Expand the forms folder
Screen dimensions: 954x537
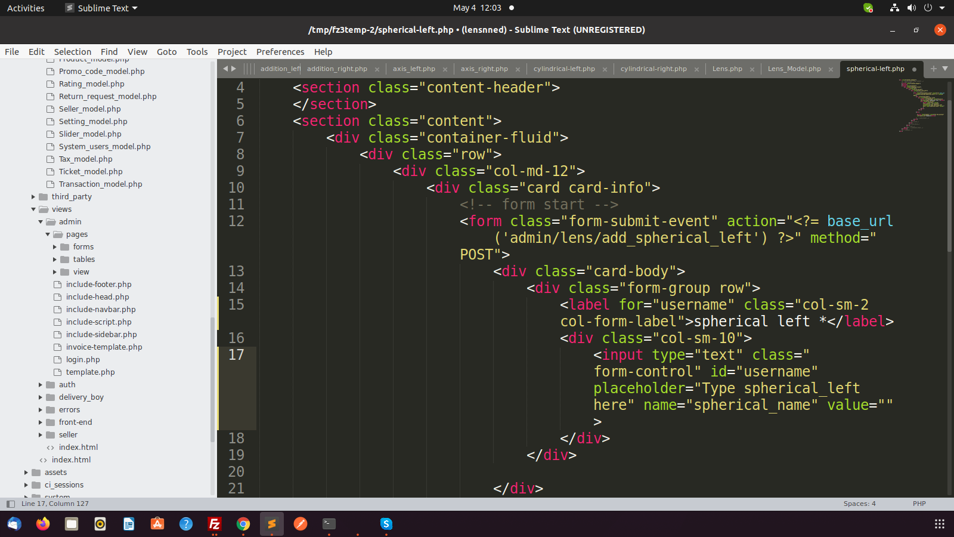[x=55, y=247]
